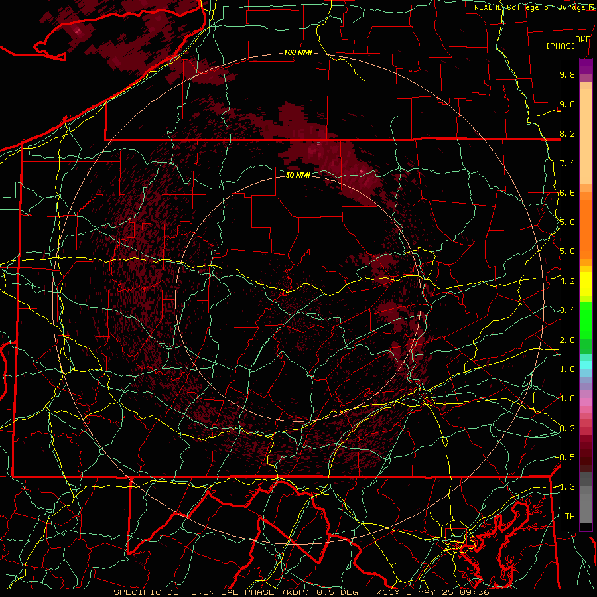Click the 09:36 timestamp in the caption
This screenshot has width=597, height=597.
(x=476, y=592)
